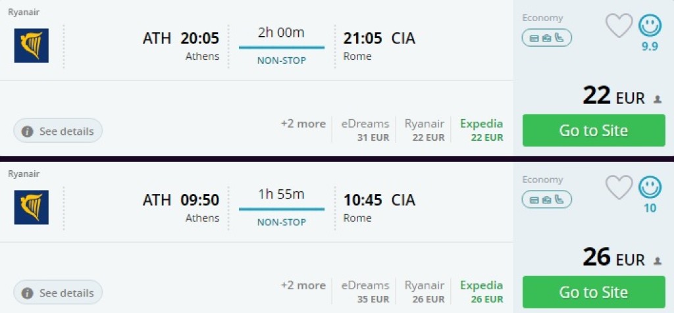Select eDreams 35 EUR offer
Screen dimensions: 674x313
click(x=365, y=292)
